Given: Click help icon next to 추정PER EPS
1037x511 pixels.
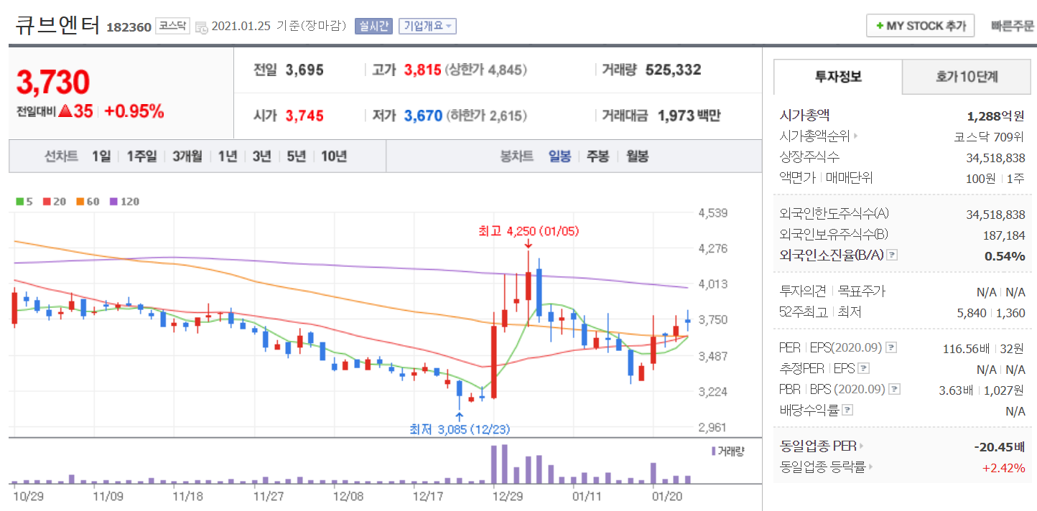Looking at the screenshot, I should 864,369.
